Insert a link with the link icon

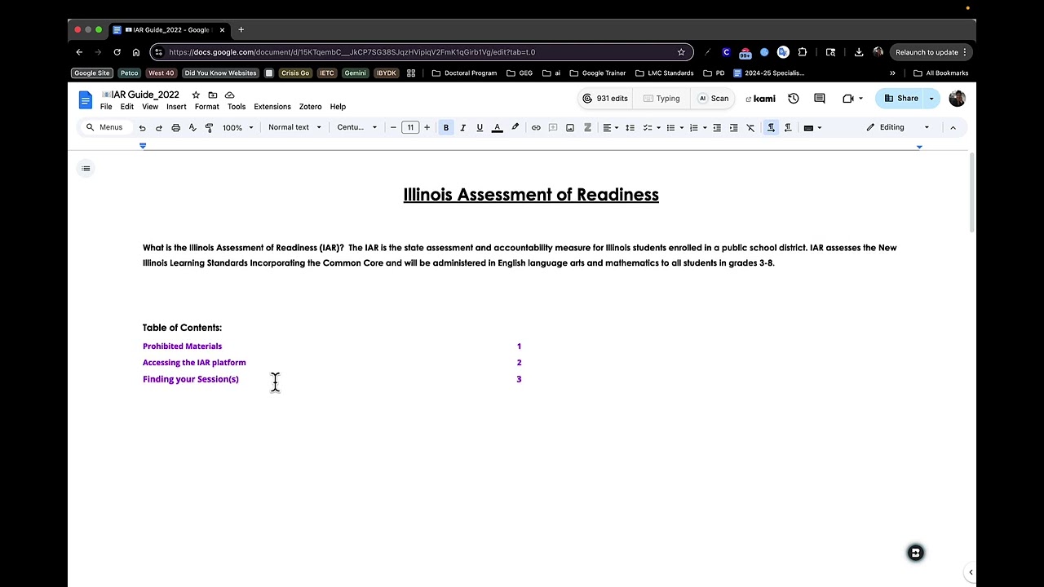[x=536, y=128]
